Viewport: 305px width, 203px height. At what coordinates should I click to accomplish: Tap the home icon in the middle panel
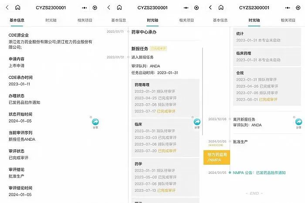119,7
